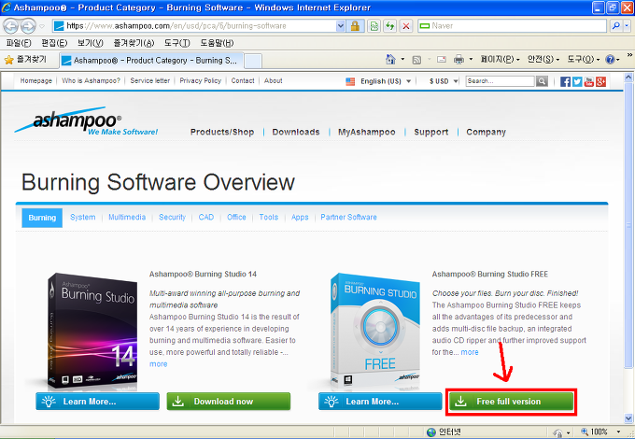The width and height of the screenshot is (635, 439).
Task: Open the recent pages dropdown arrow
Action: pyautogui.click(x=42, y=26)
